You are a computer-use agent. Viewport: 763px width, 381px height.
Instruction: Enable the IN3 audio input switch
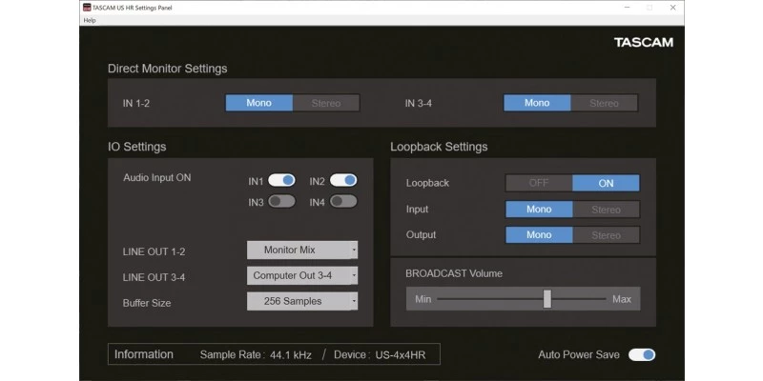point(281,201)
